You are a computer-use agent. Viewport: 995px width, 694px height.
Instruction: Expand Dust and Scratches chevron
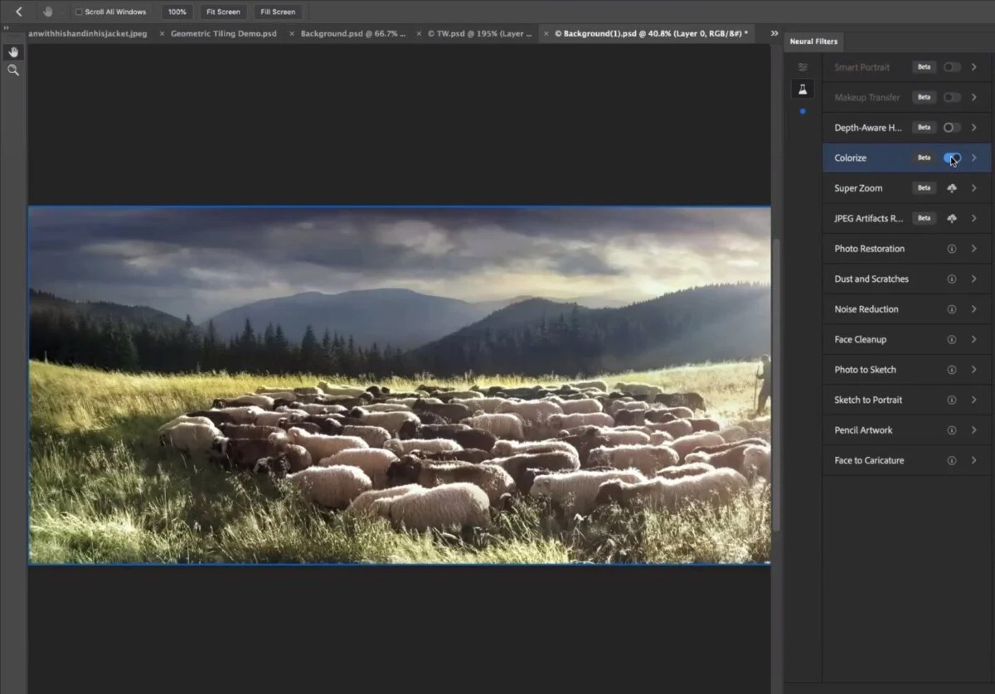[x=974, y=279]
